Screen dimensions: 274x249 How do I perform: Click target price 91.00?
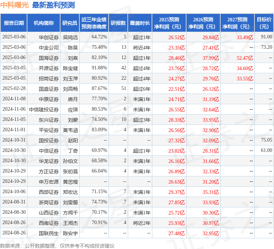267,37
